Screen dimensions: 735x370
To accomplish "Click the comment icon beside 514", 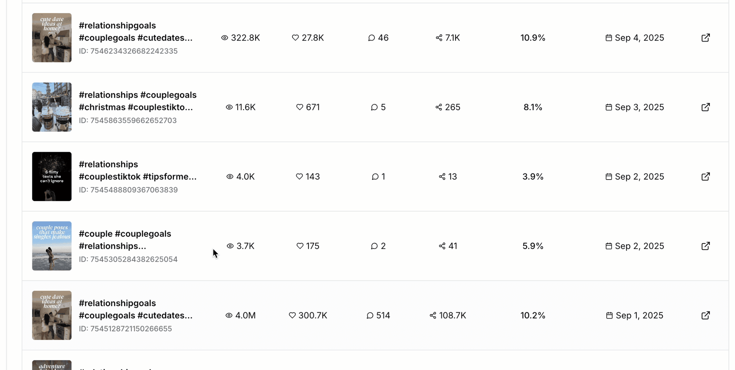I will [x=370, y=315].
